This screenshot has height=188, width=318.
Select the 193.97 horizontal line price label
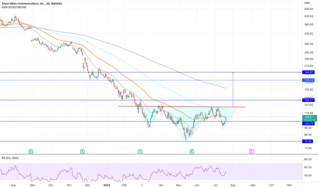[308, 72]
